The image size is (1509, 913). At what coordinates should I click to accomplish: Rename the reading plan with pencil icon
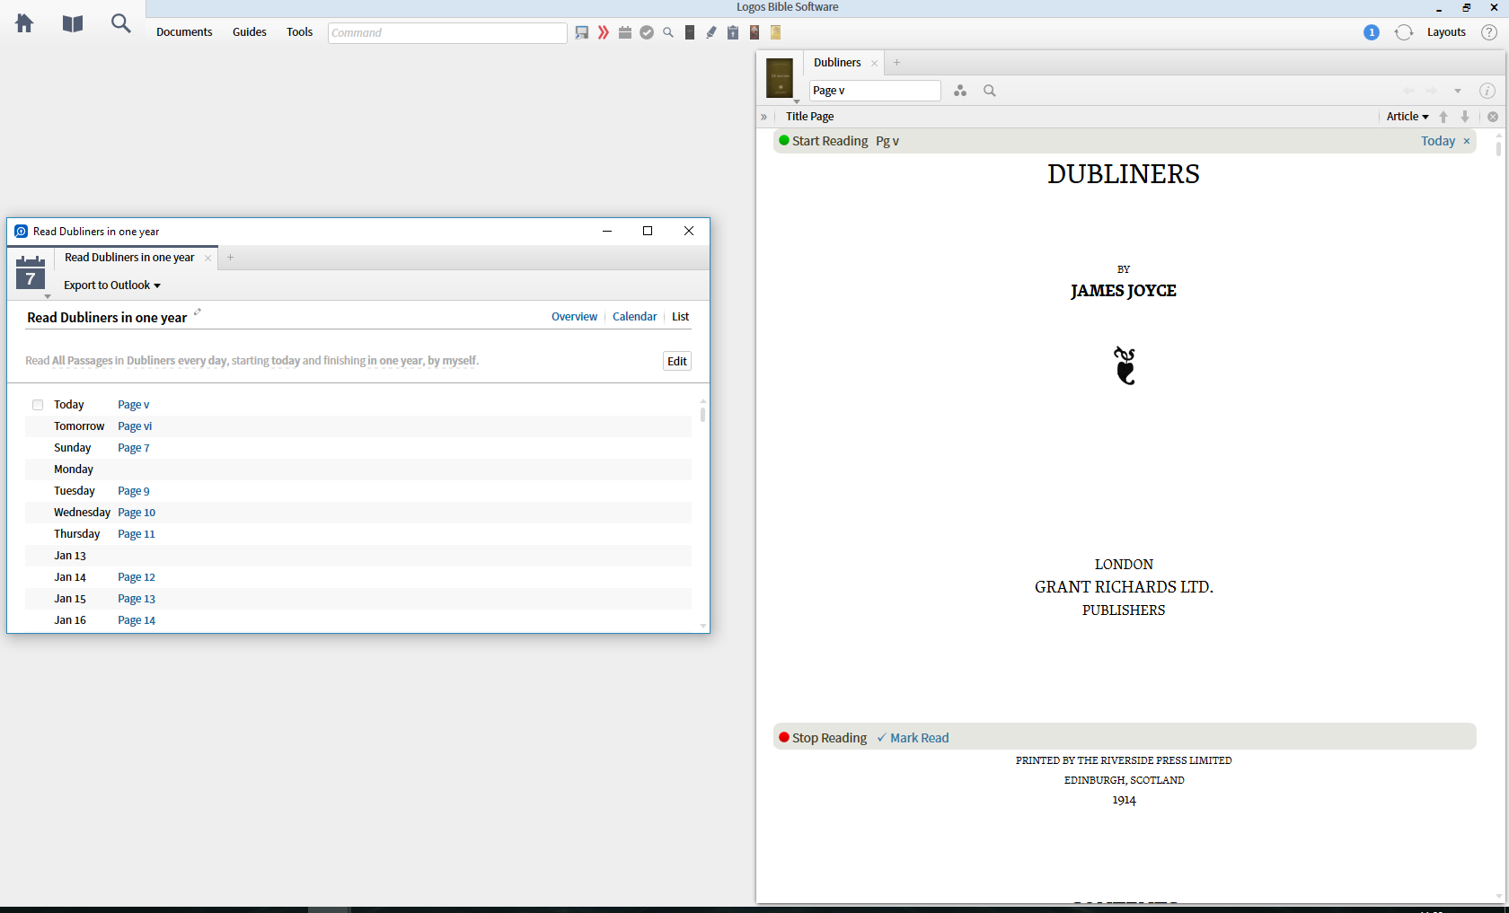pos(198,312)
